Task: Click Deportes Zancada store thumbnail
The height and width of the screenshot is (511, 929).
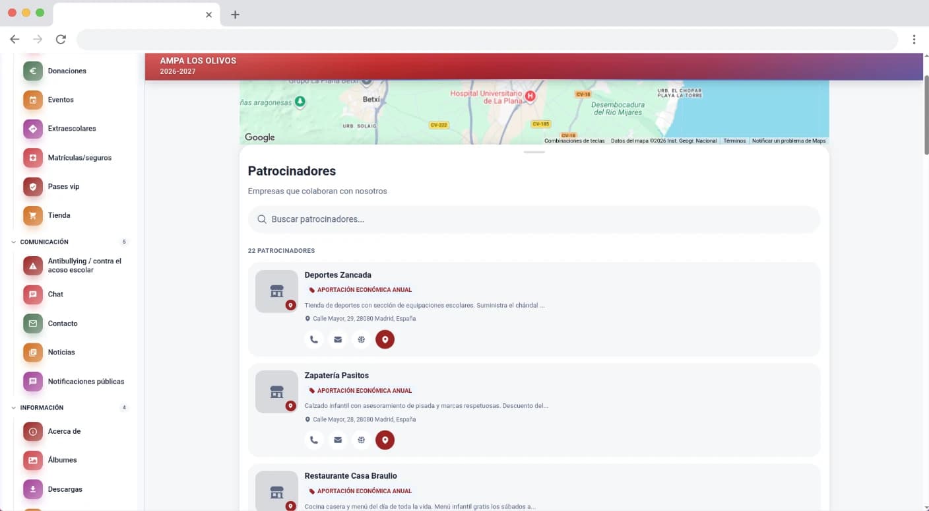Action: [276, 291]
